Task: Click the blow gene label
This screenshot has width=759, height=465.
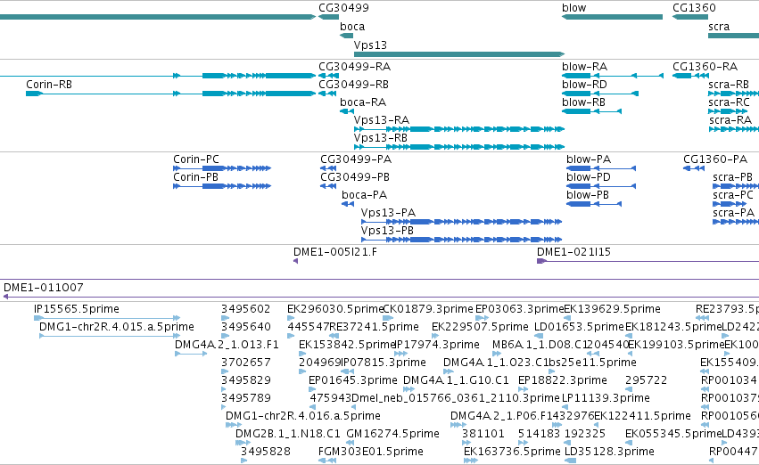Action: click(x=573, y=8)
